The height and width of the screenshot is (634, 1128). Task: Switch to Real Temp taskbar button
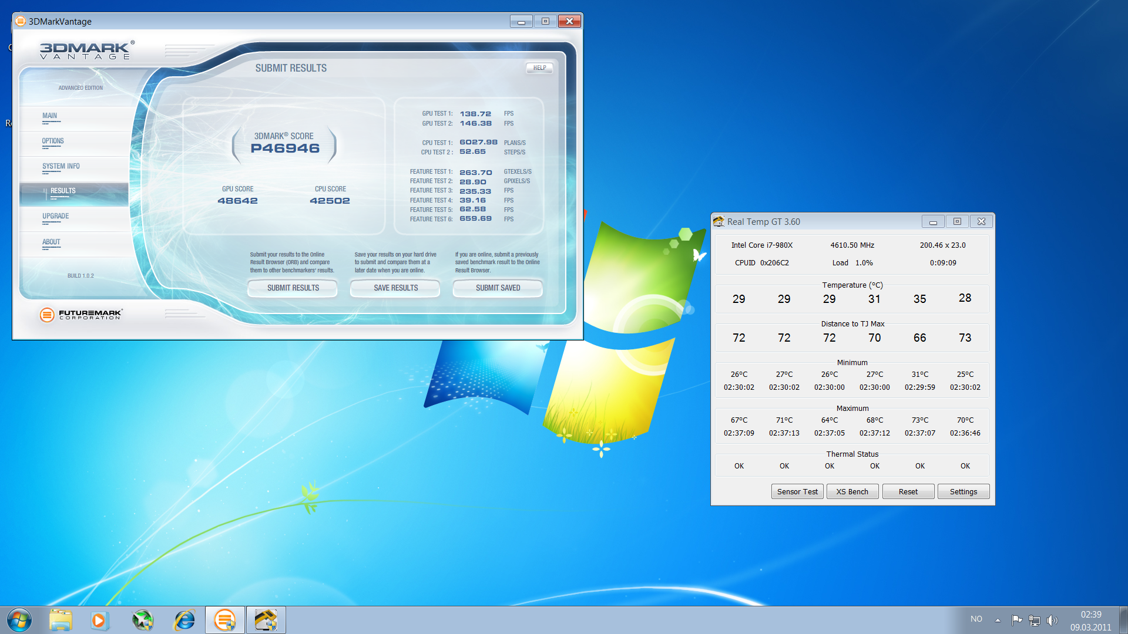(x=266, y=620)
